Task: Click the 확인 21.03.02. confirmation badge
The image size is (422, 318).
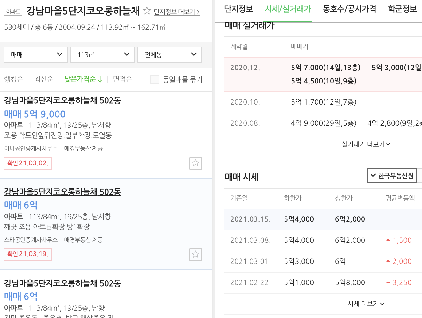Action: 28,163
